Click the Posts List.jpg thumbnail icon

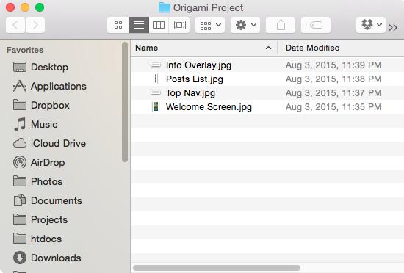156,79
